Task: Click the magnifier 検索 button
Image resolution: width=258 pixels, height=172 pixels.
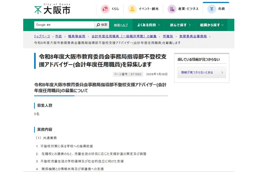Action: click(102, 25)
